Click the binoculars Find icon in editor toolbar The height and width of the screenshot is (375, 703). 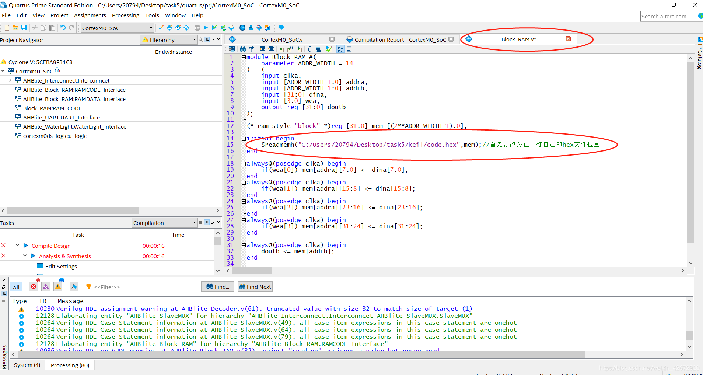pyautogui.click(x=243, y=49)
